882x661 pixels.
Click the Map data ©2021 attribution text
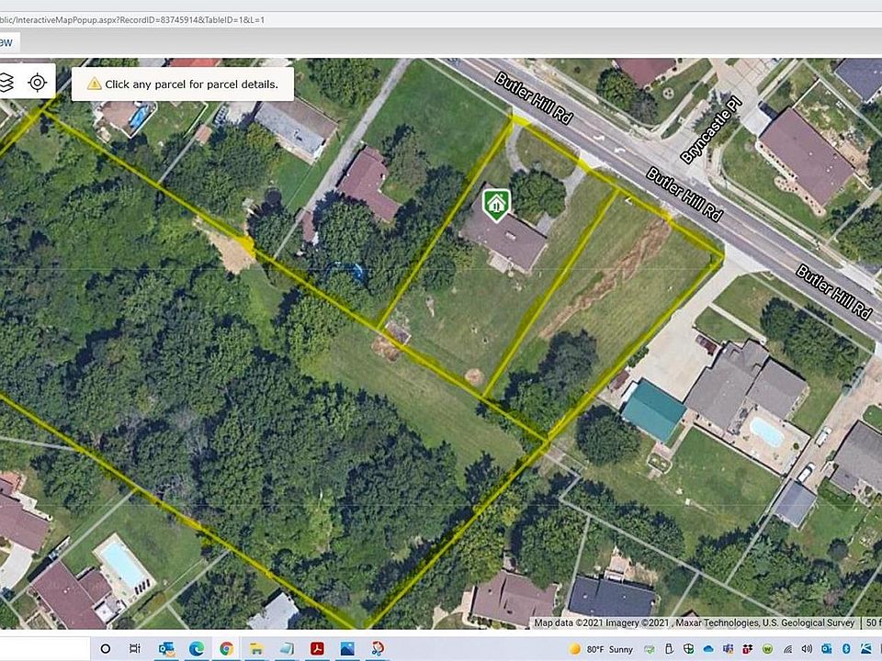click(x=695, y=622)
